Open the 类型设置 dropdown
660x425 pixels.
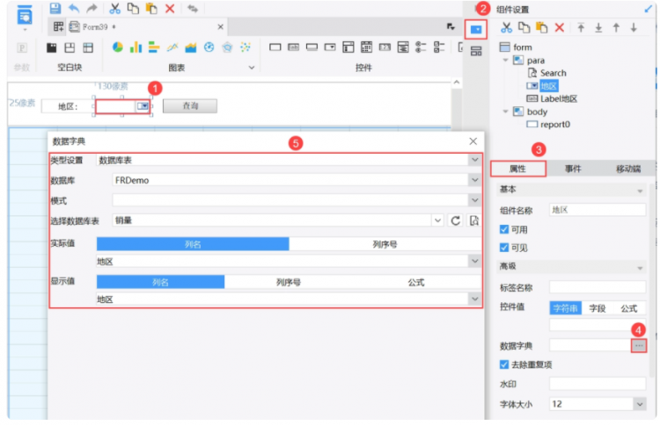(475, 160)
